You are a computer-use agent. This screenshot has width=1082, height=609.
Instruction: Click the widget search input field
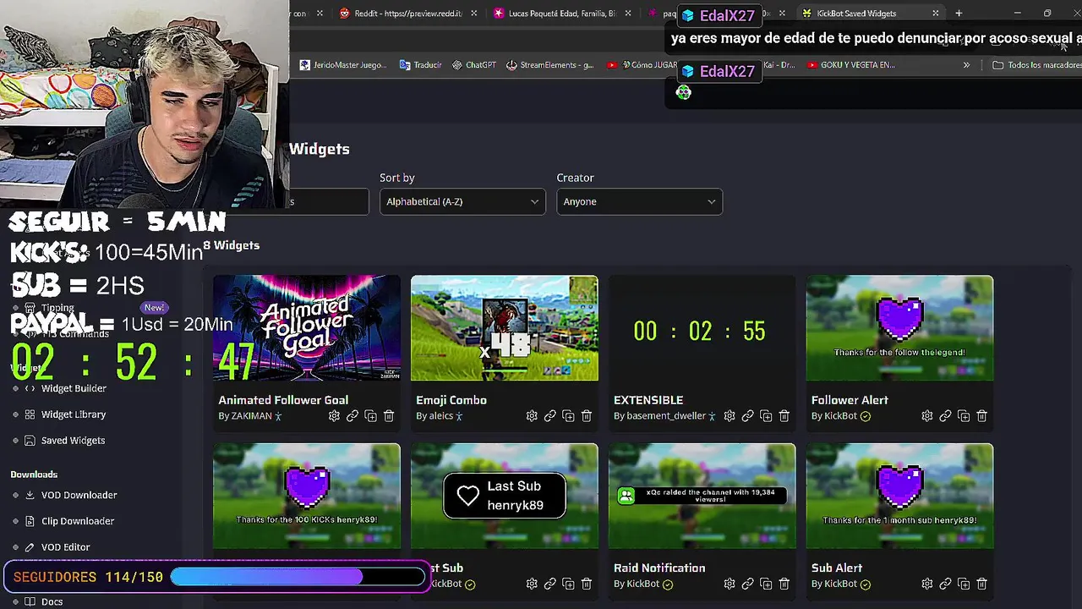point(328,201)
